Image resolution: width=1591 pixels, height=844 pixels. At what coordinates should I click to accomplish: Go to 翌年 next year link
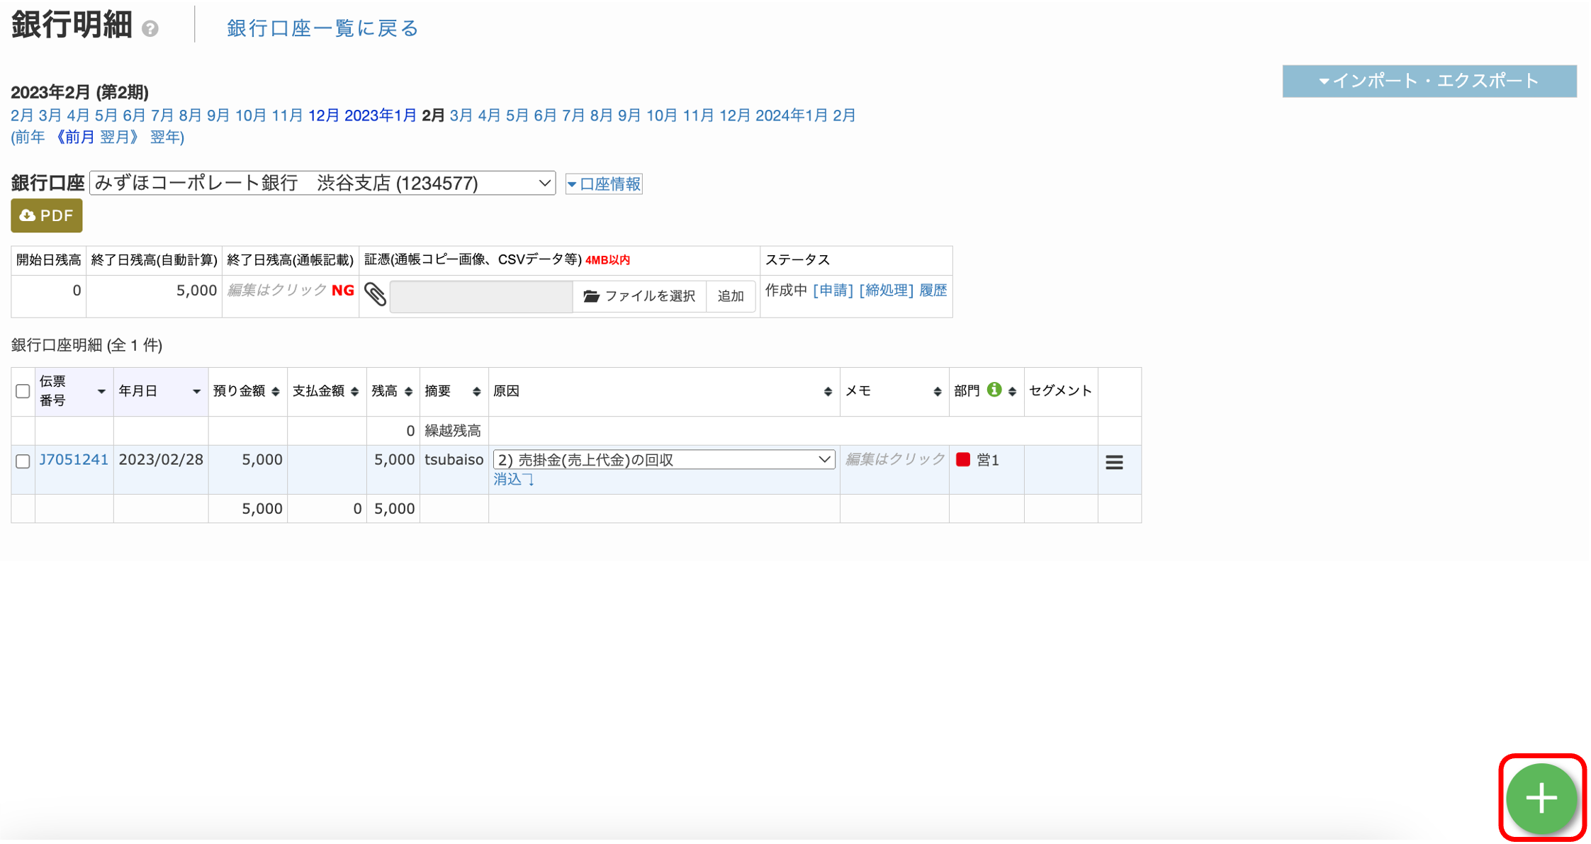[164, 137]
